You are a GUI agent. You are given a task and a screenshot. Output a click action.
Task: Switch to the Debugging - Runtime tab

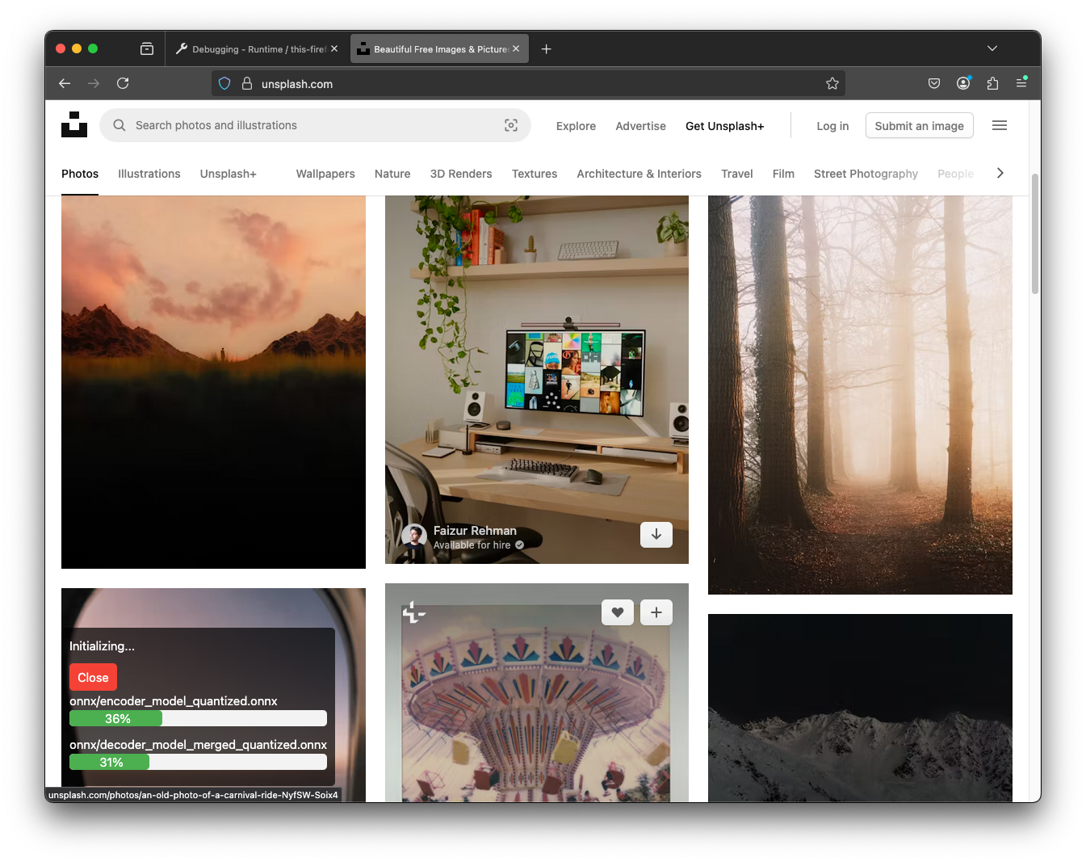tap(257, 49)
